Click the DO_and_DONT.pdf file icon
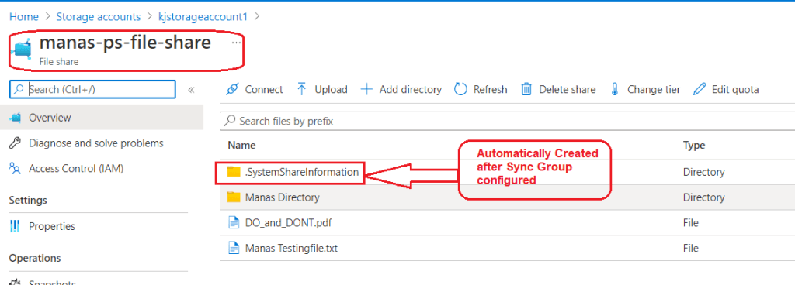The image size is (795, 285). [x=233, y=223]
